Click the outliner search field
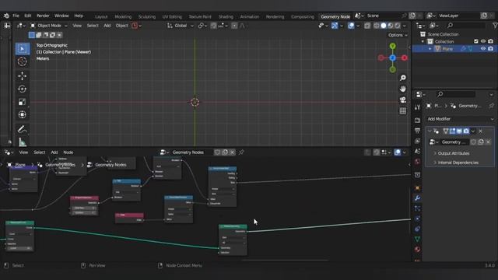Viewport: 498px width, 280px height. point(467,26)
